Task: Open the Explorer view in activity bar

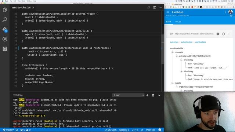Action: (x=5, y=10)
